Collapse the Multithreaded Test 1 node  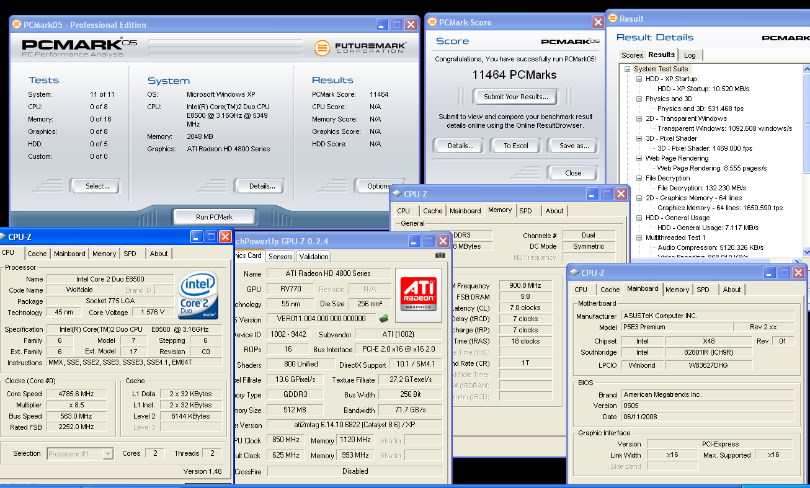639,237
